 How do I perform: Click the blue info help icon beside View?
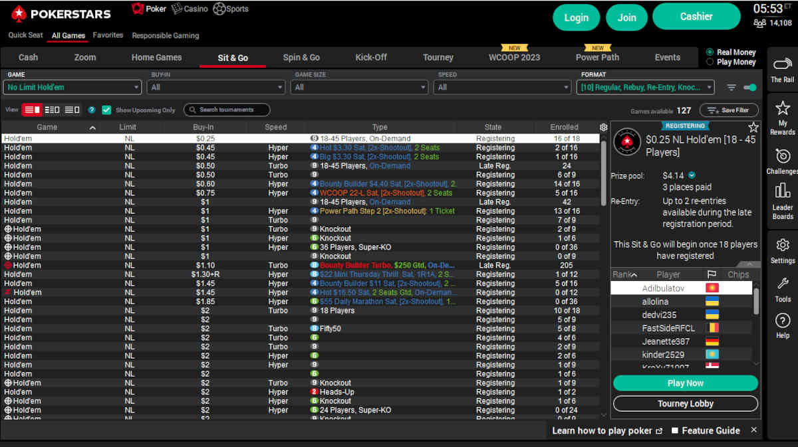[92, 110]
